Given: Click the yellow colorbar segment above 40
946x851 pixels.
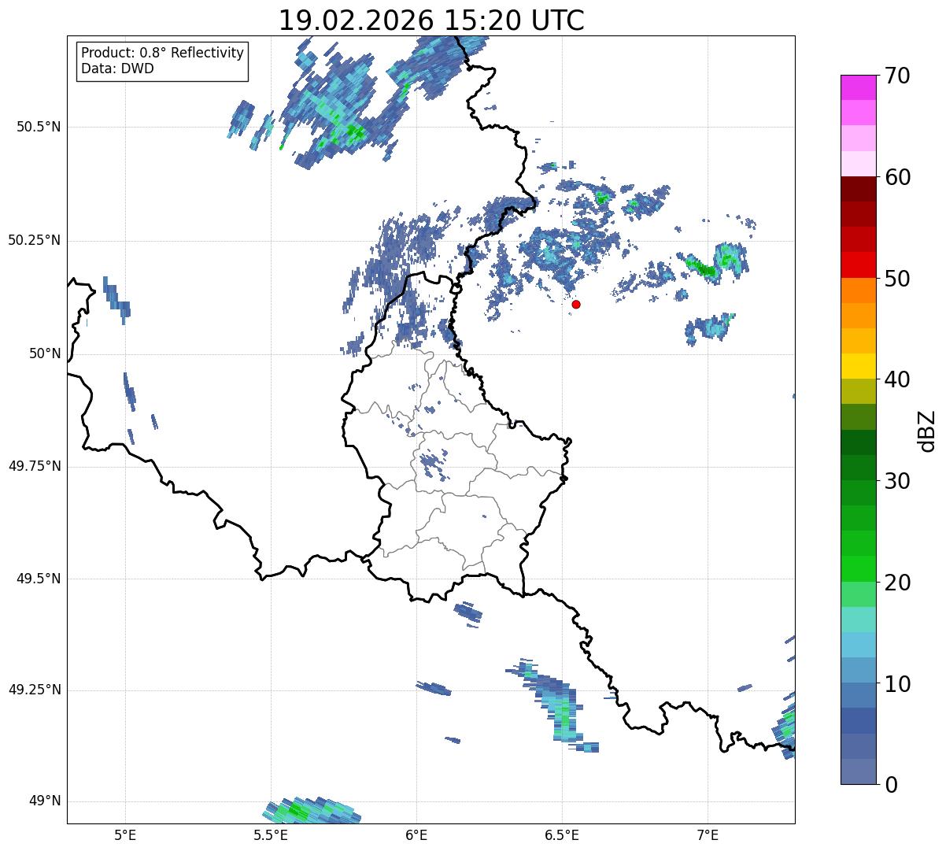Looking at the screenshot, I should click(858, 366).
